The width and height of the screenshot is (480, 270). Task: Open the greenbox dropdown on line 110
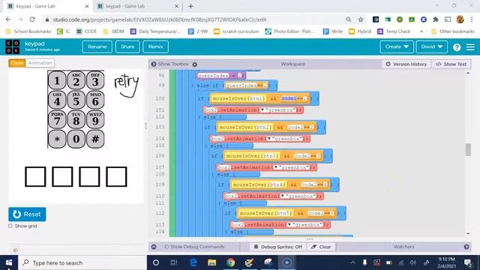click(283, 196)
